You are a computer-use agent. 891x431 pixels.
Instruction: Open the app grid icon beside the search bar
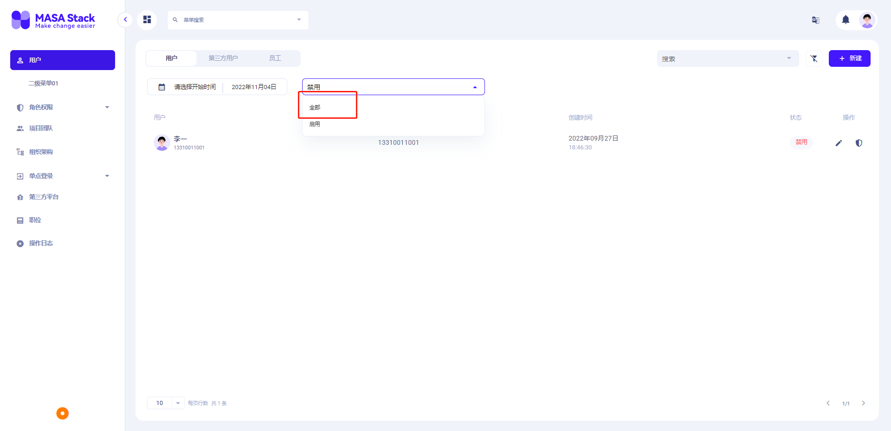tap(147, 20)
